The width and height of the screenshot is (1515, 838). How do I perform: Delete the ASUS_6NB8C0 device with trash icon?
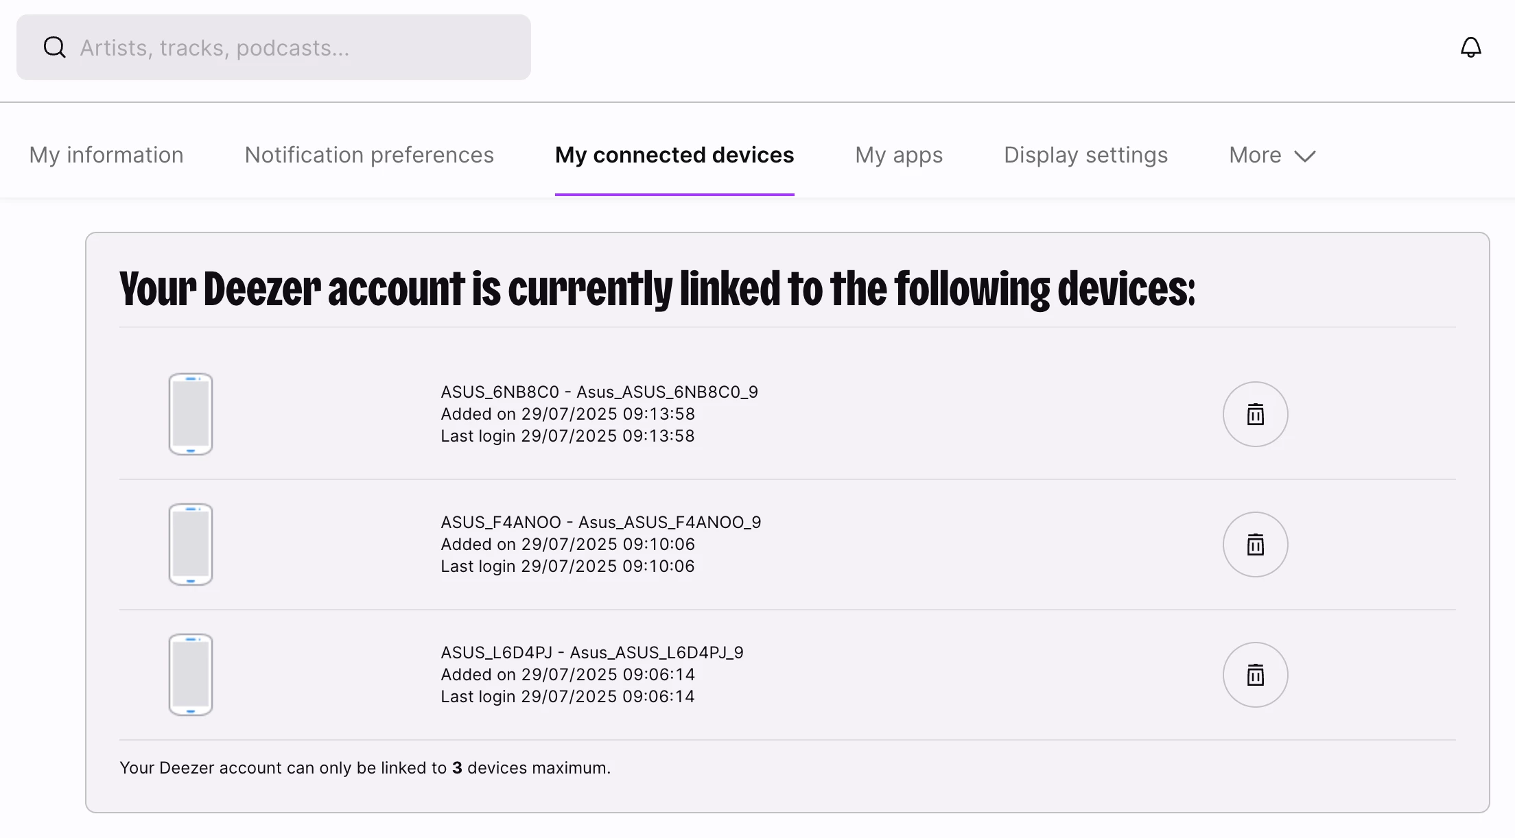[x=1255, y=414]
